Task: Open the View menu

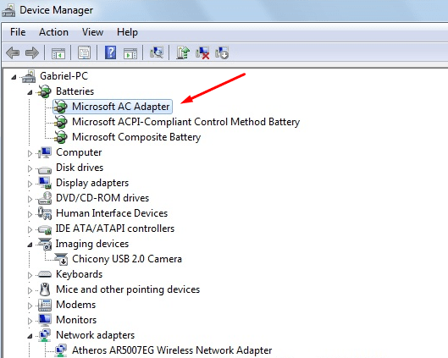Action: tap(92, 32)
